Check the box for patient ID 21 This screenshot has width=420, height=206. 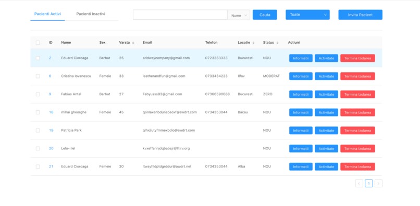click(38, 166)
